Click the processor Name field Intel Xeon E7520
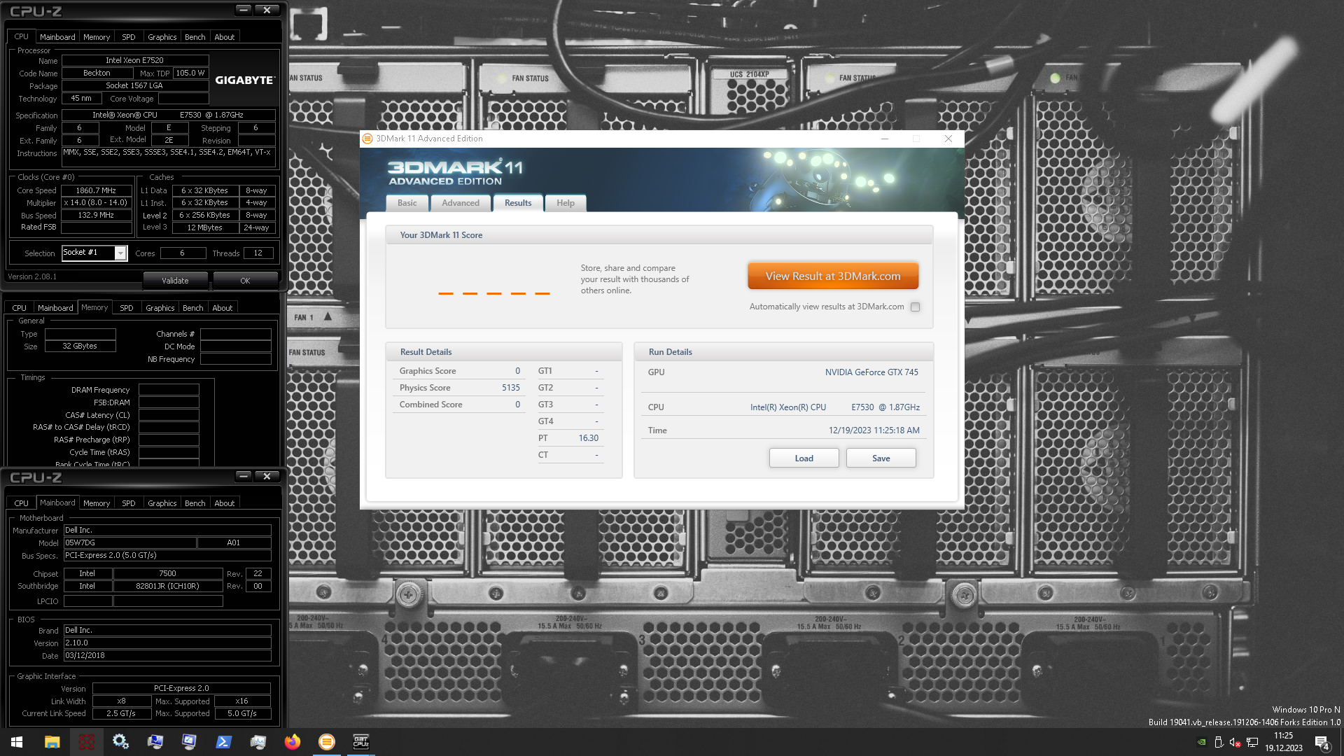 click(135, 60)
